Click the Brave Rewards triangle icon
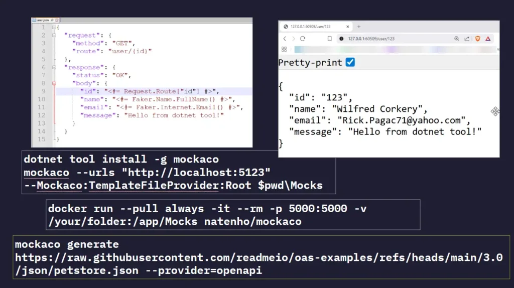The image size is (514, 288). pos(488,39)
